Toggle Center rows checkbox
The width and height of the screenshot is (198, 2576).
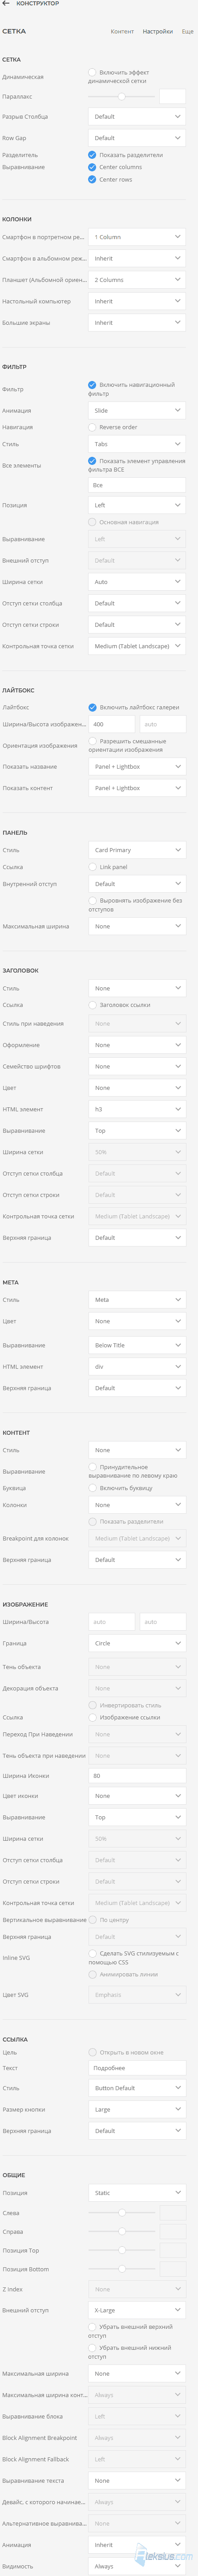[x=93, y=179]
